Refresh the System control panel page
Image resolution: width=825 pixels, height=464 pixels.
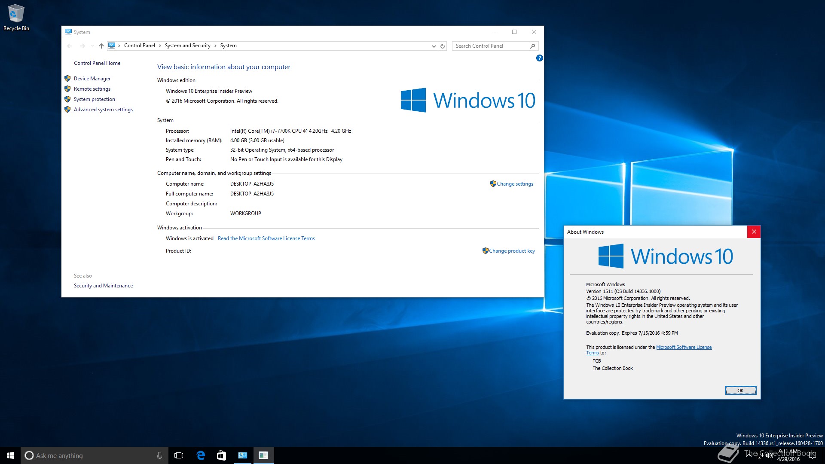443,46
